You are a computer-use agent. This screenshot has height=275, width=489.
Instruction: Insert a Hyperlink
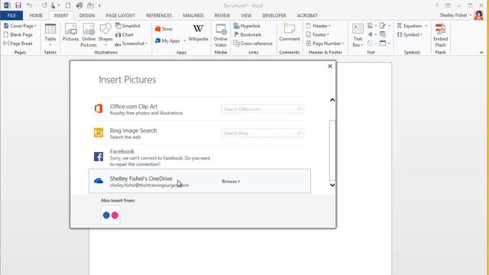247,26
